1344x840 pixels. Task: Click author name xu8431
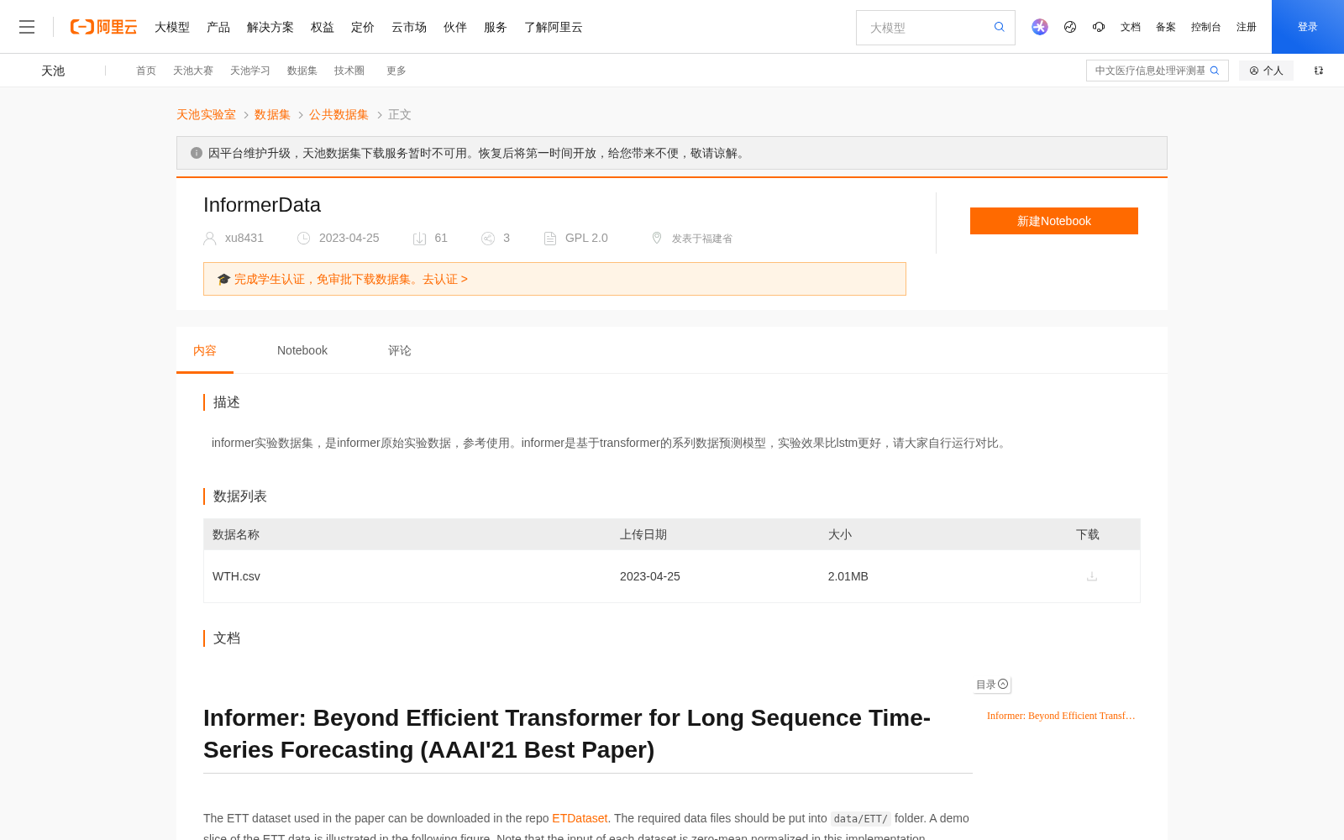(244, 238)
